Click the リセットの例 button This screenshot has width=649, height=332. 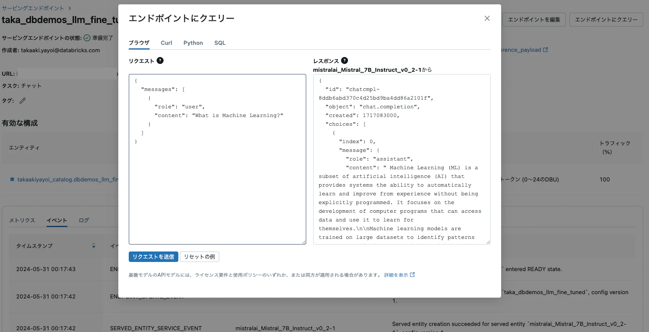(200, 257)
